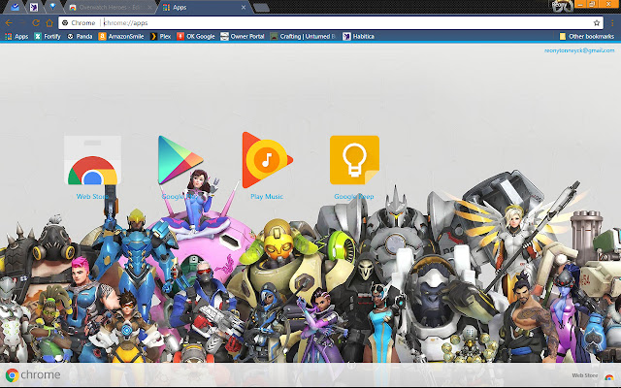
Task: Close the Apps tab
Action: tap(244, 7)
